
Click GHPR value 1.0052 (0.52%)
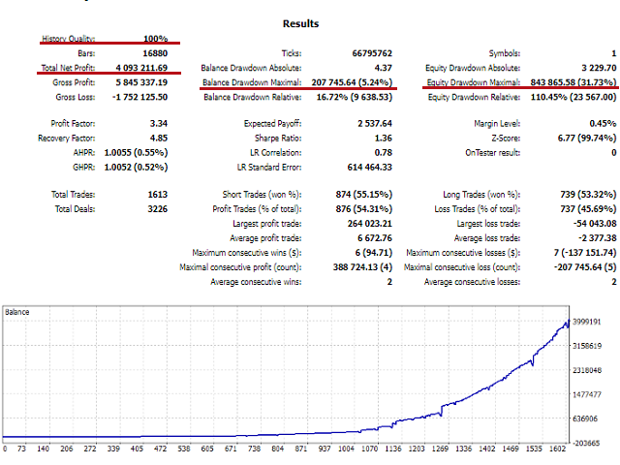pyautogui.click(x=136, y=168)
